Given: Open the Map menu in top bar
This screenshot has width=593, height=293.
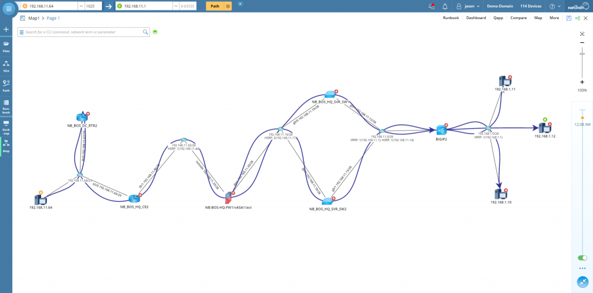Looking at the screenshot, I should (538, 18).
